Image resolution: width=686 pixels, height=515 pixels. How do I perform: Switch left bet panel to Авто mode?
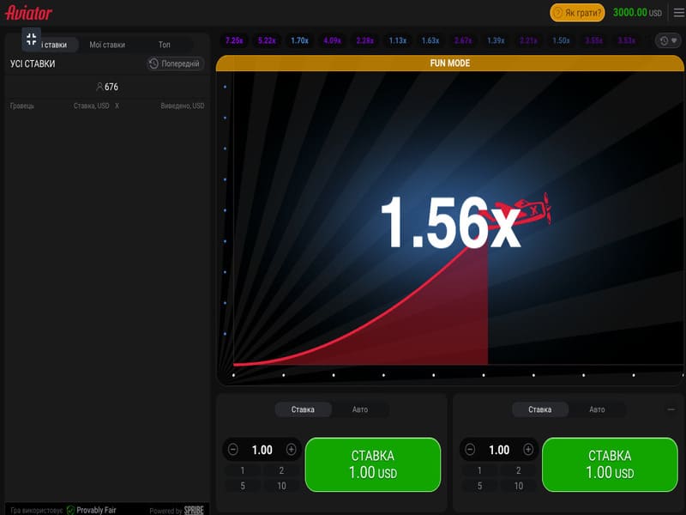click(359, 409)
